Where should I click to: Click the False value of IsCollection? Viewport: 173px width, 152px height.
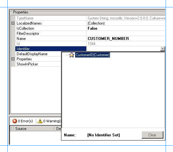(92, 28)
